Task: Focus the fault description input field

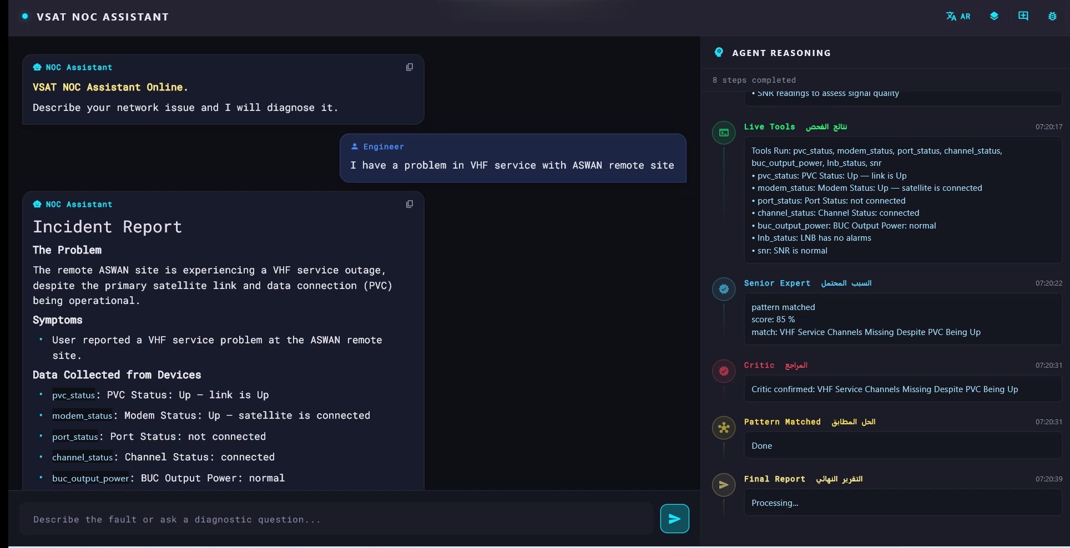Action: click(x=336, y=519)
